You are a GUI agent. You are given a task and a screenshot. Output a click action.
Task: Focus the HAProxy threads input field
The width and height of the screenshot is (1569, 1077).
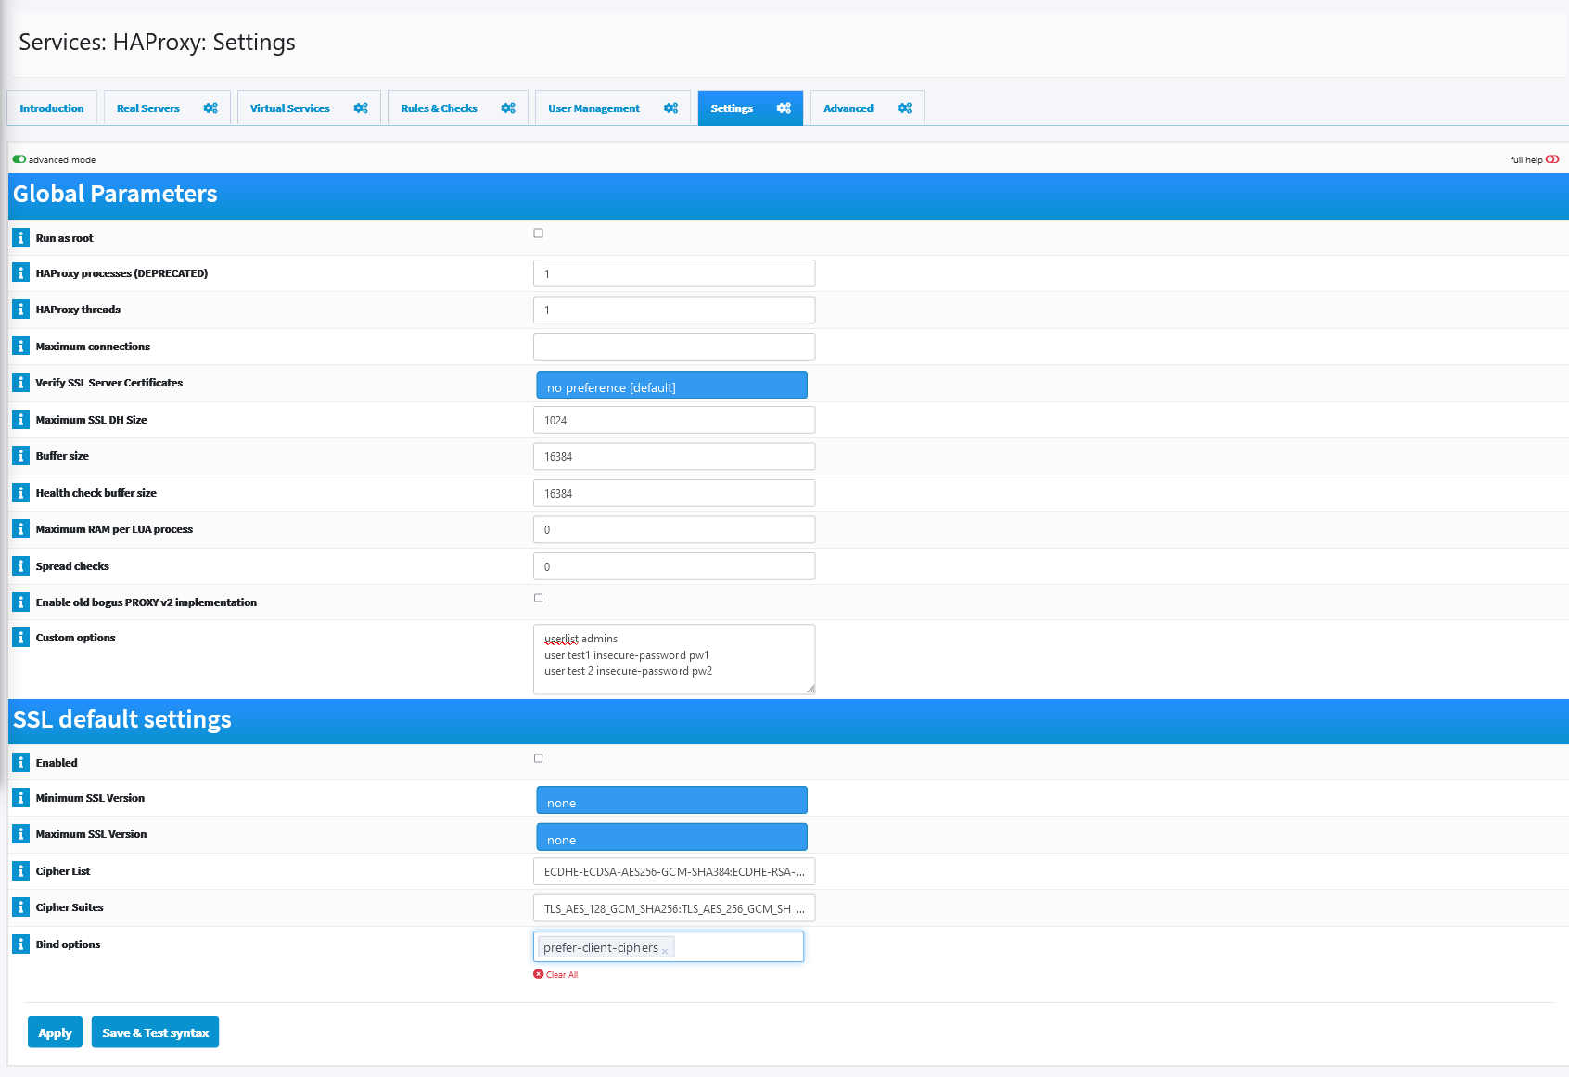[674, 310]
